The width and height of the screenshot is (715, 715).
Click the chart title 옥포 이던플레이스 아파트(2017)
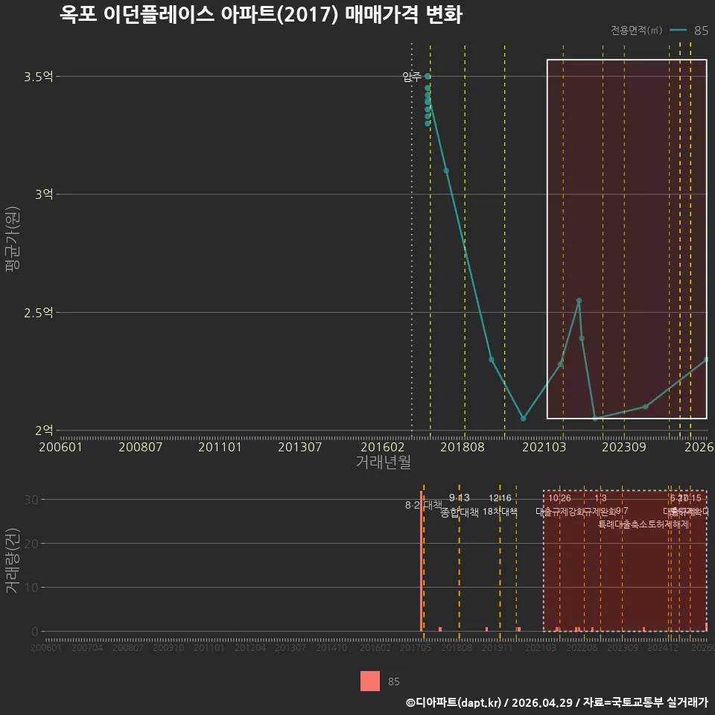(x=199, y=15)
